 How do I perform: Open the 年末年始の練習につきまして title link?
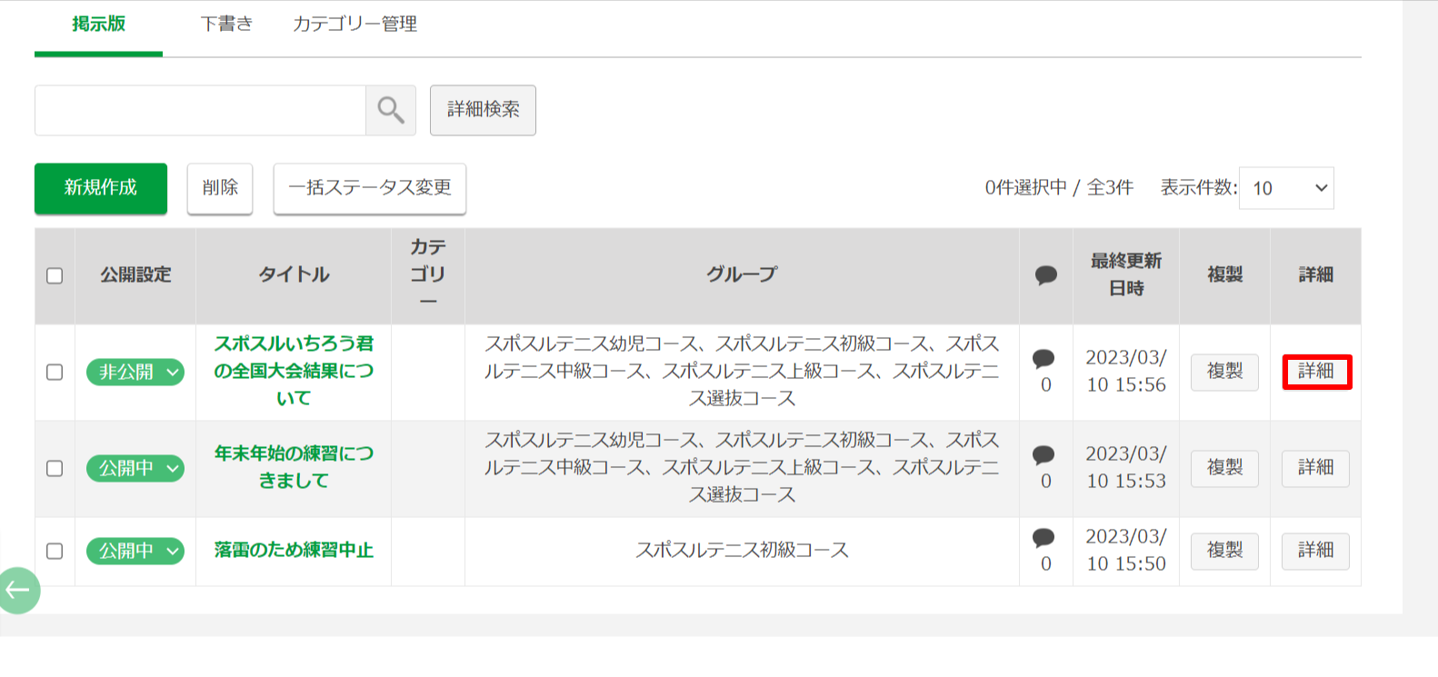[x=294, y=467]
